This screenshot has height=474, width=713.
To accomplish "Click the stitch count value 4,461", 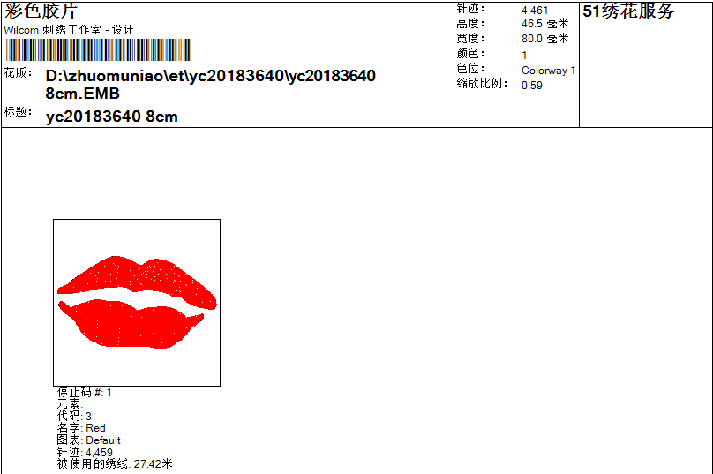I will (x=535, y=10).
